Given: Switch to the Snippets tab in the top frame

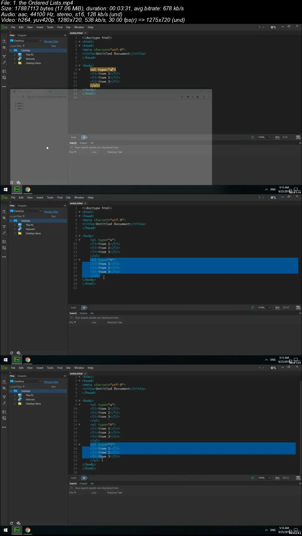Looking at the screenshot, I should coord(22,35).
